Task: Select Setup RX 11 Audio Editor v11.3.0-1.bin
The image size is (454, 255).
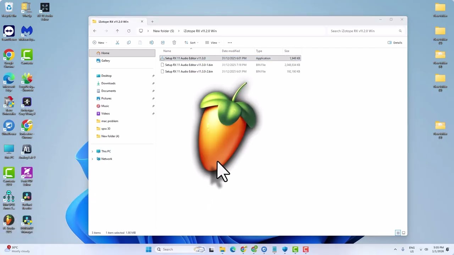Action: pos(230,65)
